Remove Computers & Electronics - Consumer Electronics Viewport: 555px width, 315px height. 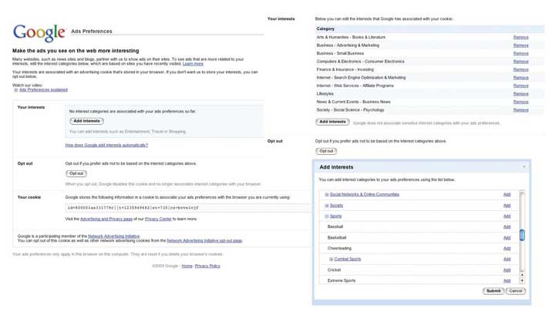point(520,62)
